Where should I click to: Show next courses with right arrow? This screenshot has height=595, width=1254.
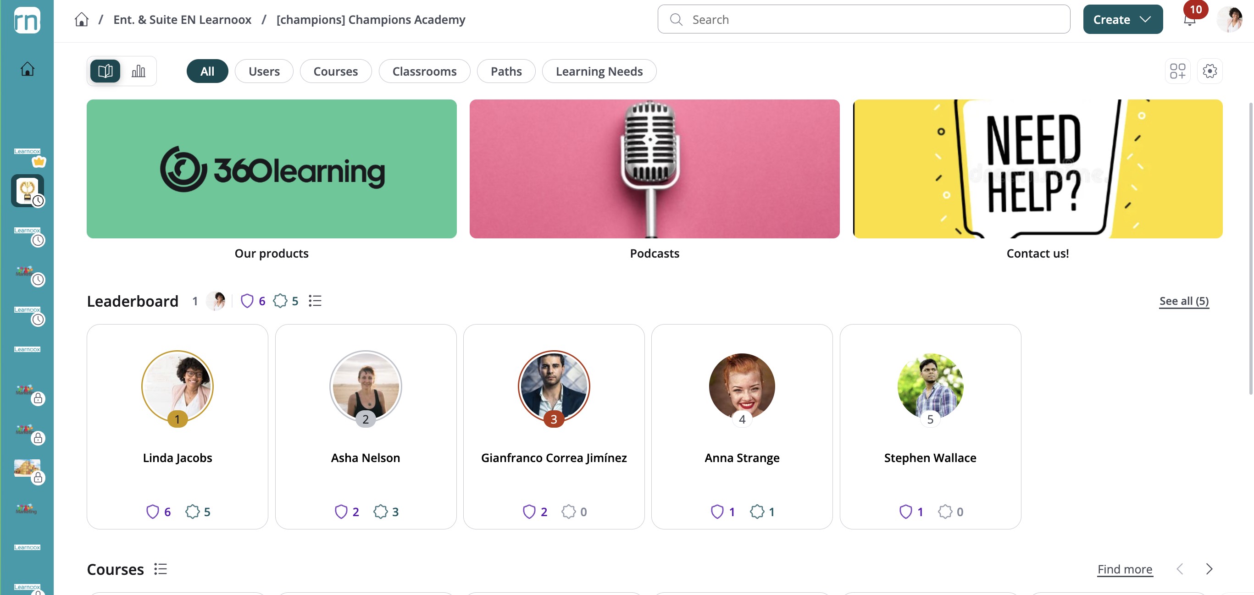tap(1209, 569)
